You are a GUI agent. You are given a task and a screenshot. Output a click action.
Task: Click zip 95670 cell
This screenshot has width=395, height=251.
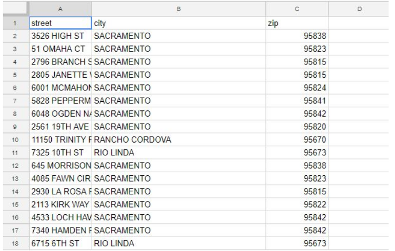click(x=297, y=140)
